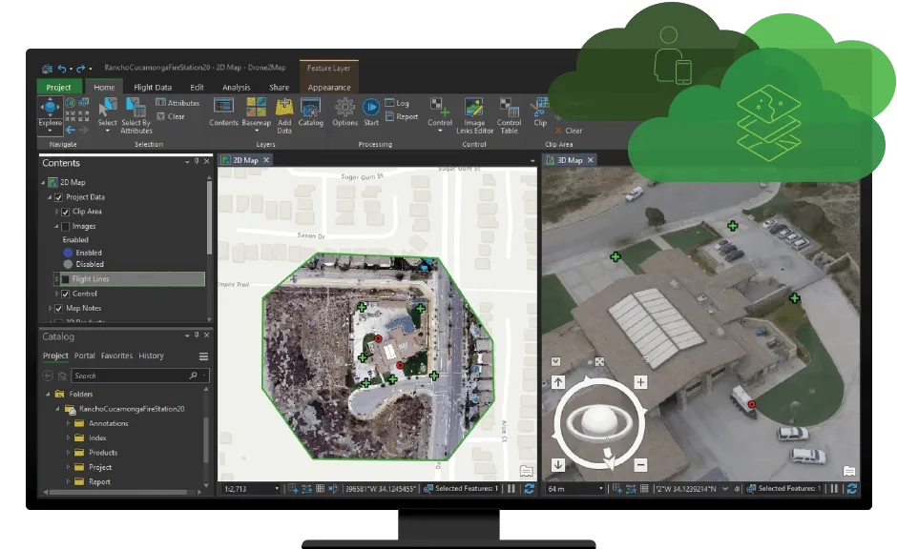The width and height of the screenshot is (897, 549).
Task: Enable the Images layer checkbox
Action: click(x=65, y=227)
